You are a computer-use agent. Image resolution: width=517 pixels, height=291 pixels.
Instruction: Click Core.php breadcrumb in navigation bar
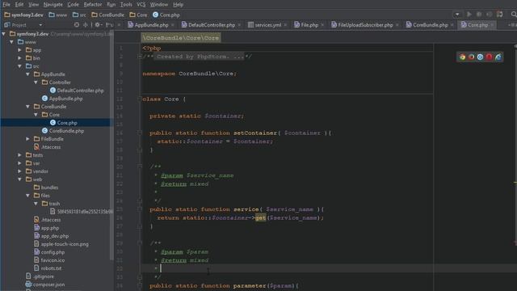pos(166,15)
